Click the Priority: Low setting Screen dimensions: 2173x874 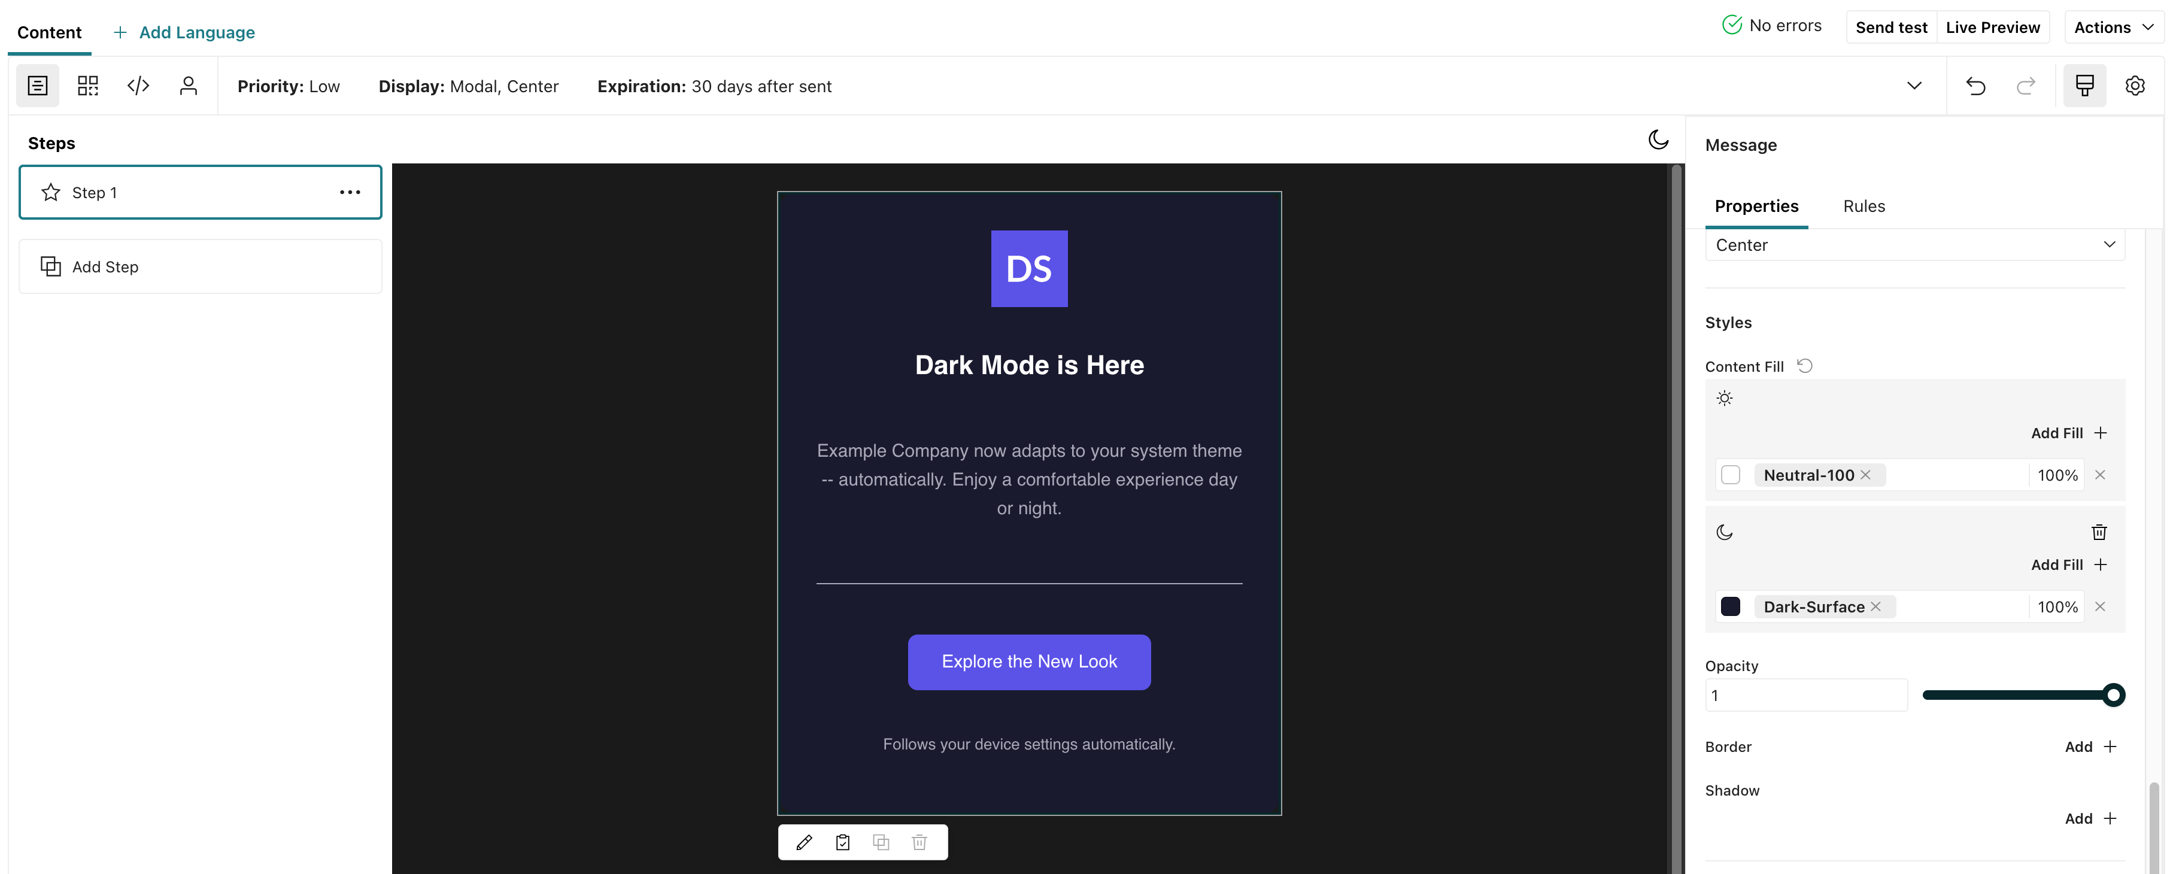coord(289,86)
